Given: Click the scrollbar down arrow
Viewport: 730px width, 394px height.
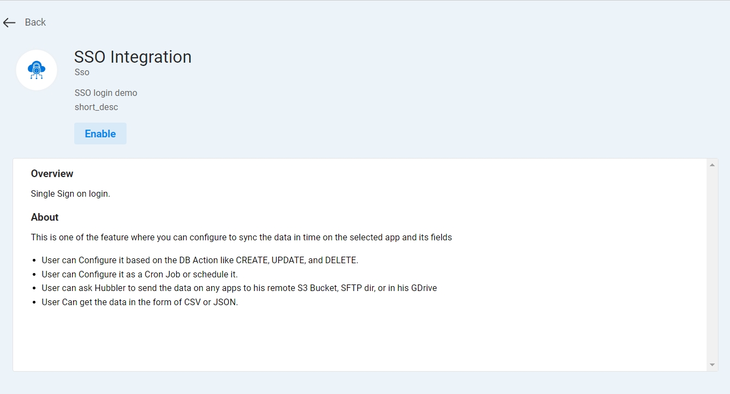Looking at the screenshot, I should click(712, 365).
